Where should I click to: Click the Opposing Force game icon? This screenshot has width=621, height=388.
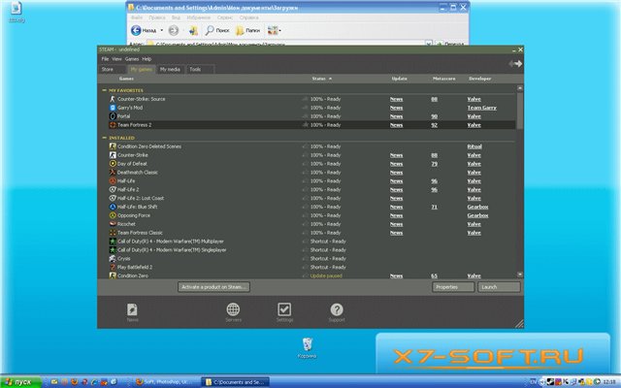click(x=113, y=215)
